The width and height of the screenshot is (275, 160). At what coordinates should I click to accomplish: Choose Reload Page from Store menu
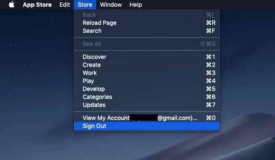point(147,23)
